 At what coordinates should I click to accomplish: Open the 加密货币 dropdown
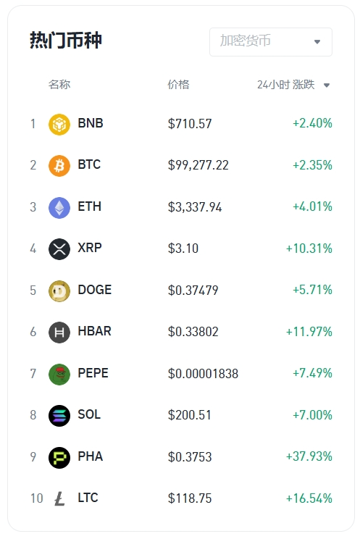coord(271,42)
